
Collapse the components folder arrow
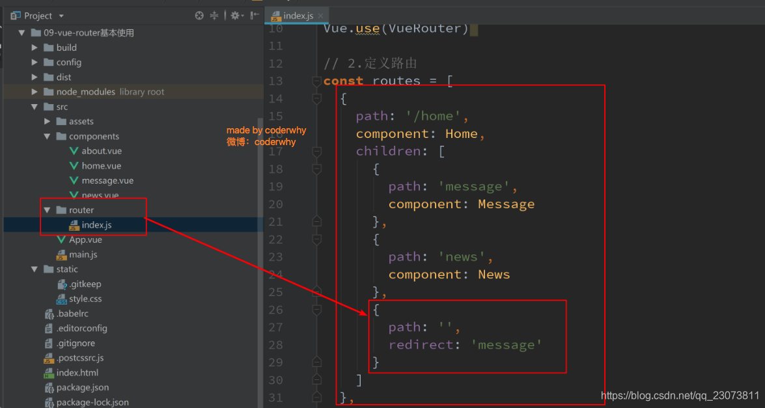(47, 137)
